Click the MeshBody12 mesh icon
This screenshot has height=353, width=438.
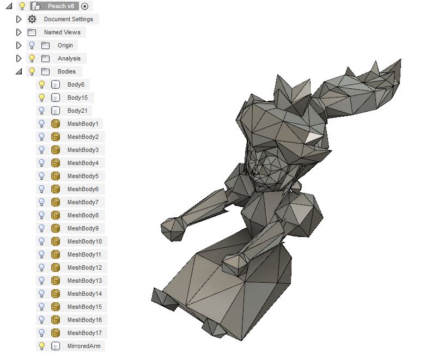56,267
